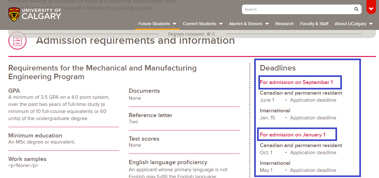Open the Faculty & Staff menu item
The image size is (379, 178).
pyautogui.click(x=314, y=24)
